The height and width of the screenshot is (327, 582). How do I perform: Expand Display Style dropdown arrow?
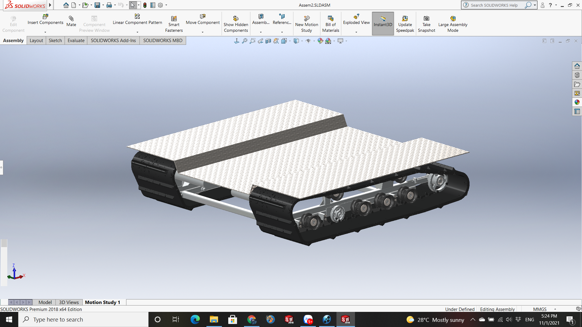coord(302,41)
